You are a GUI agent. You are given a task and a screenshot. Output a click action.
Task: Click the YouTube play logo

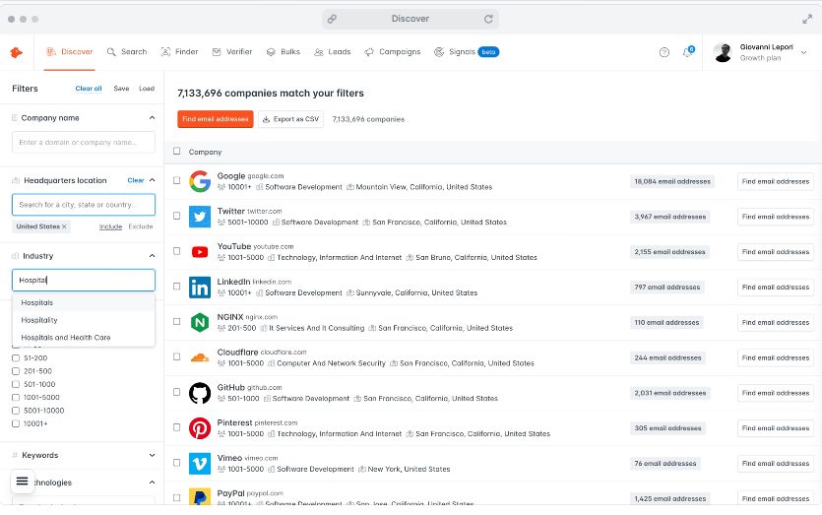pos(200,252)
